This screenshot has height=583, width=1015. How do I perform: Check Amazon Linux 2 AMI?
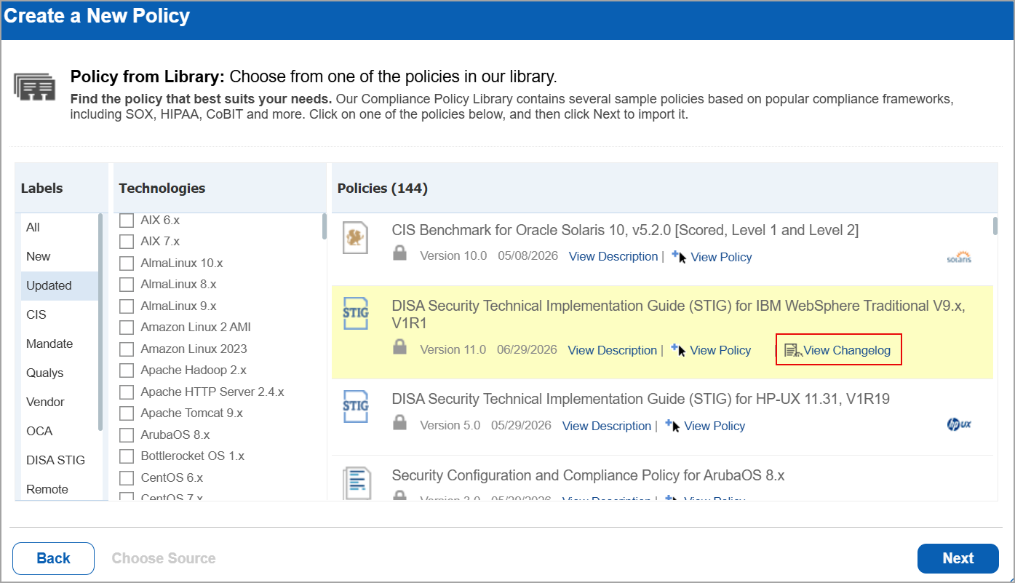pos(127,327)
